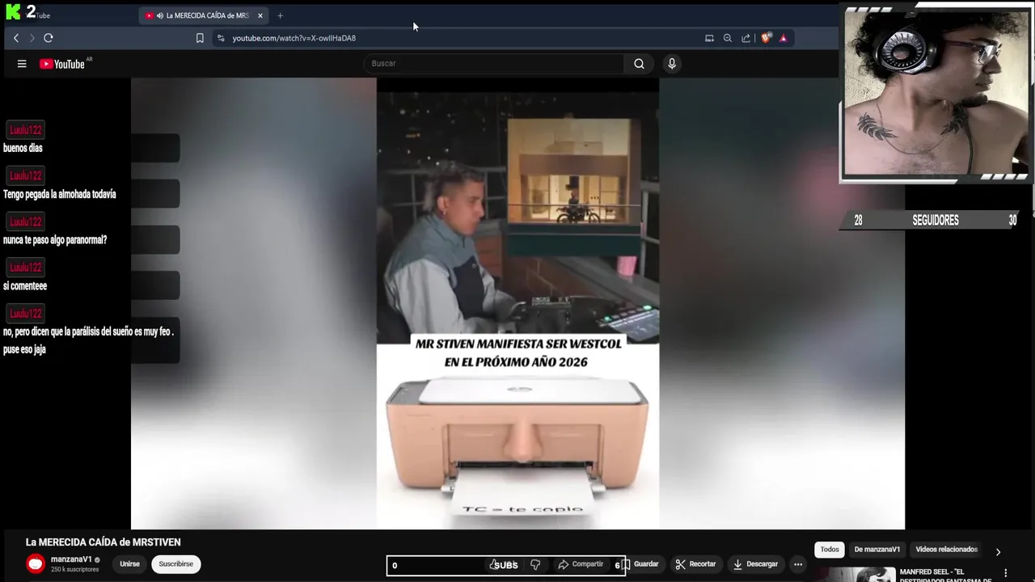Click the search magnifier button

(639, 64)
